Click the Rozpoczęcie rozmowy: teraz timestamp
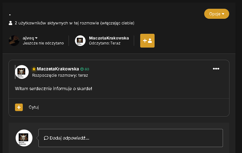242x153 pixels. click(60, 75)
